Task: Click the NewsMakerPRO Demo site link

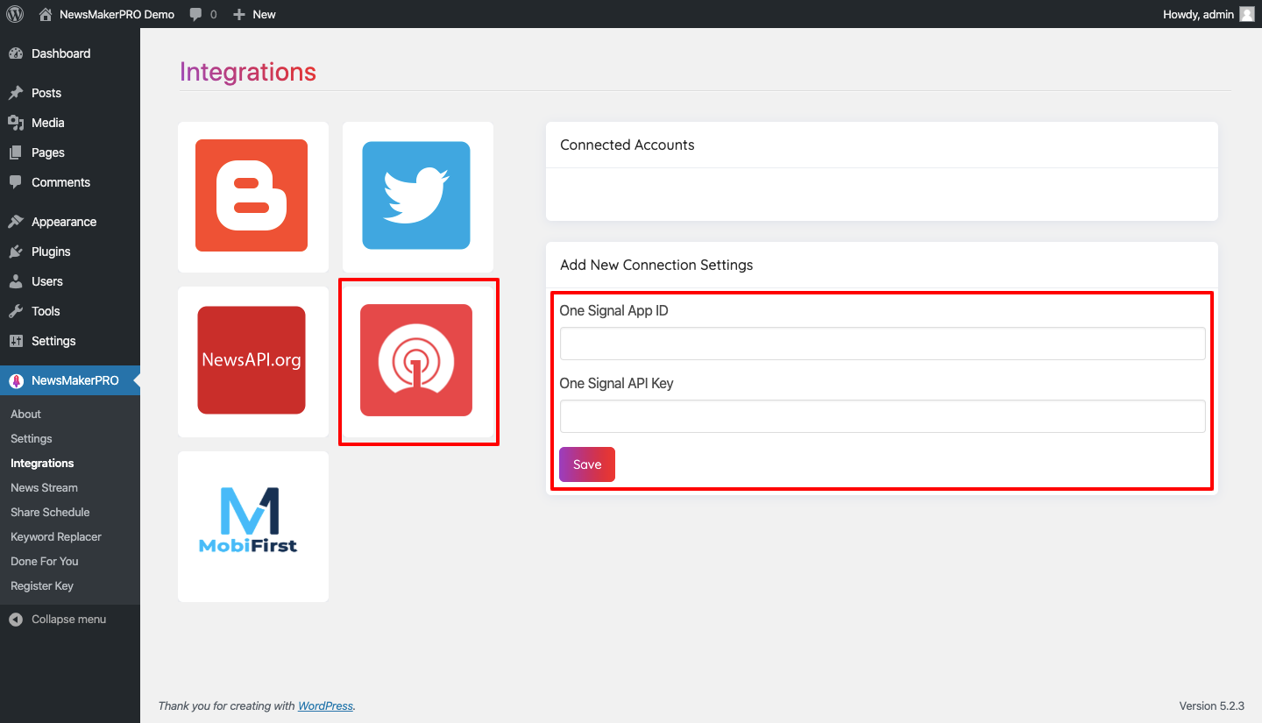Action: pos(117,14)
